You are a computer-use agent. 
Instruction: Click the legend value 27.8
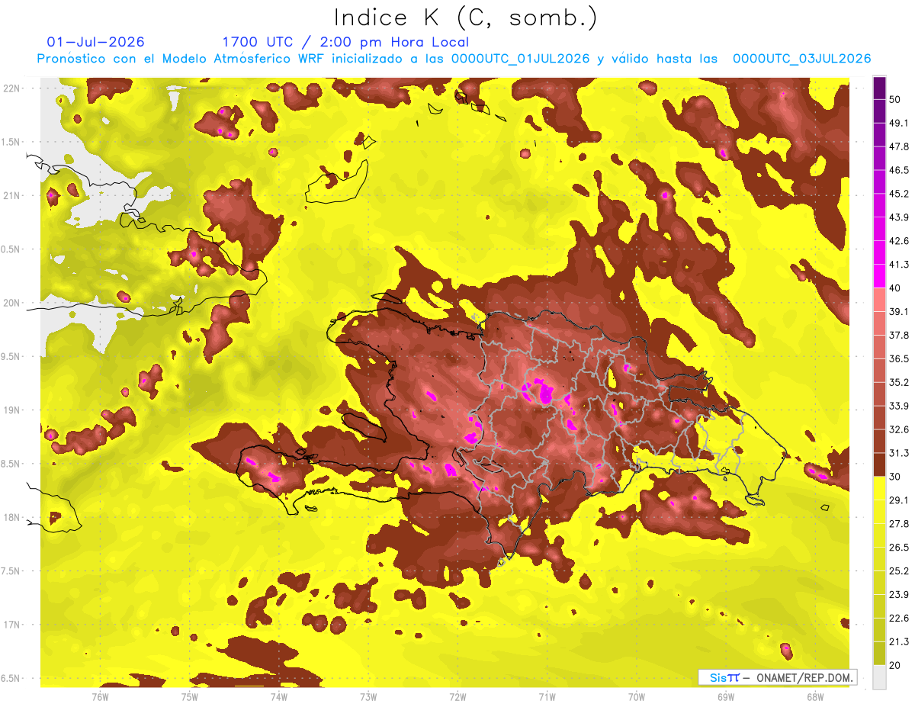click(x=899, y=524)
